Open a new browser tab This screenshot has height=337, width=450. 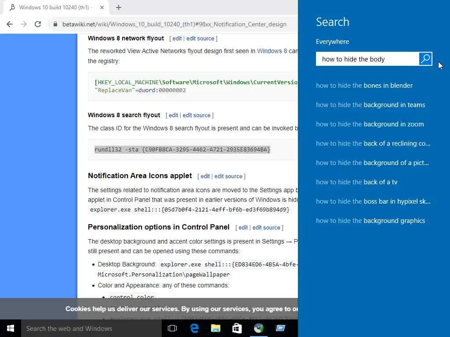point(119,7)
